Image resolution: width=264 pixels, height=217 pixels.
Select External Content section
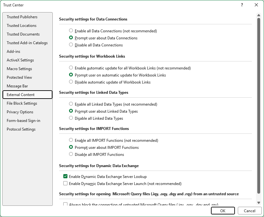(x=27, y=95)
